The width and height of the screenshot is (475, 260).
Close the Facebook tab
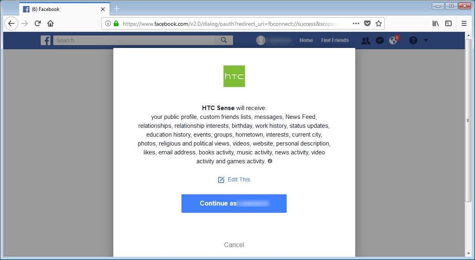pyautogui.click(x=103, y=9)
